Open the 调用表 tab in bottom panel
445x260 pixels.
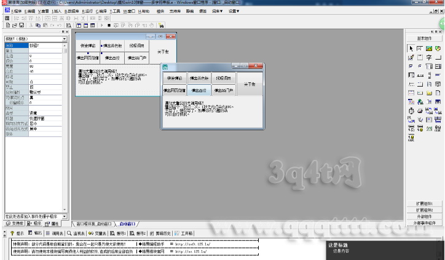55,234
